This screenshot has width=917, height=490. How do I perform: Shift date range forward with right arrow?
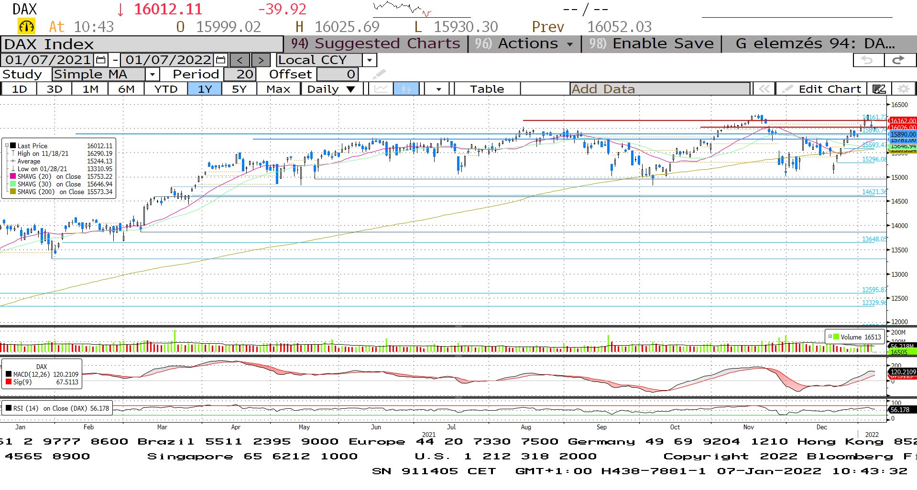point(261,60)
